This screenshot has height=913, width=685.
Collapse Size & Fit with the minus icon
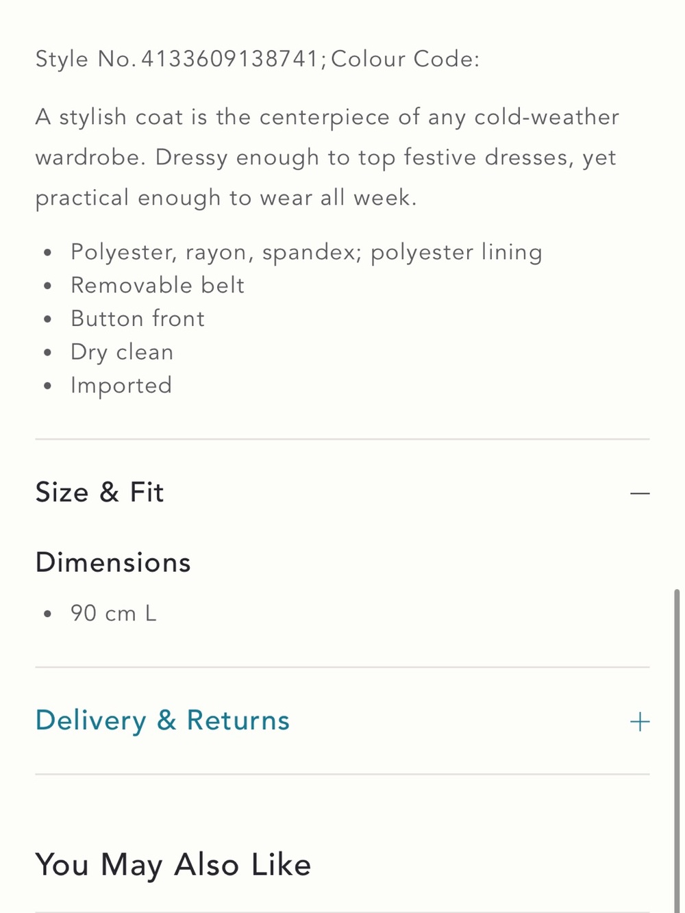click(639, 493)
